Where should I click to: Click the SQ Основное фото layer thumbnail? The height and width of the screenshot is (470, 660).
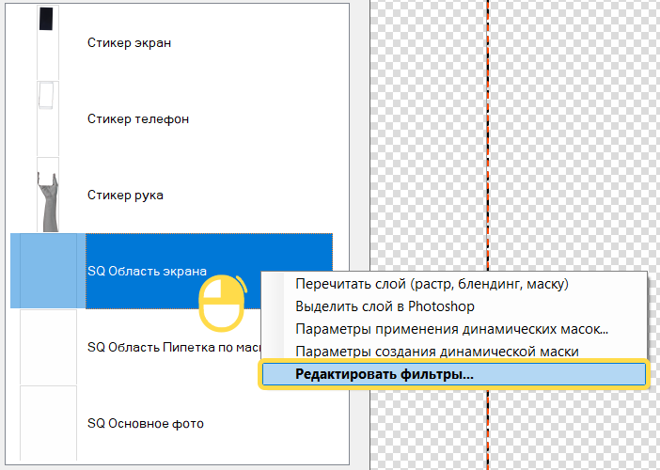pos(48,423)
